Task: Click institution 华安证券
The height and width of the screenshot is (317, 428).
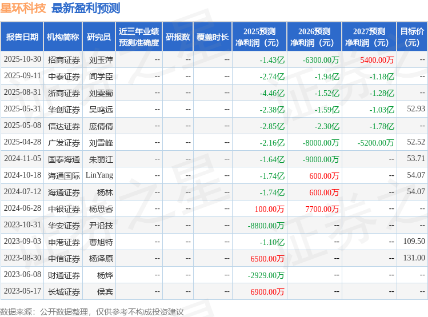Action: pyautogui.click(x=64, y=226)
